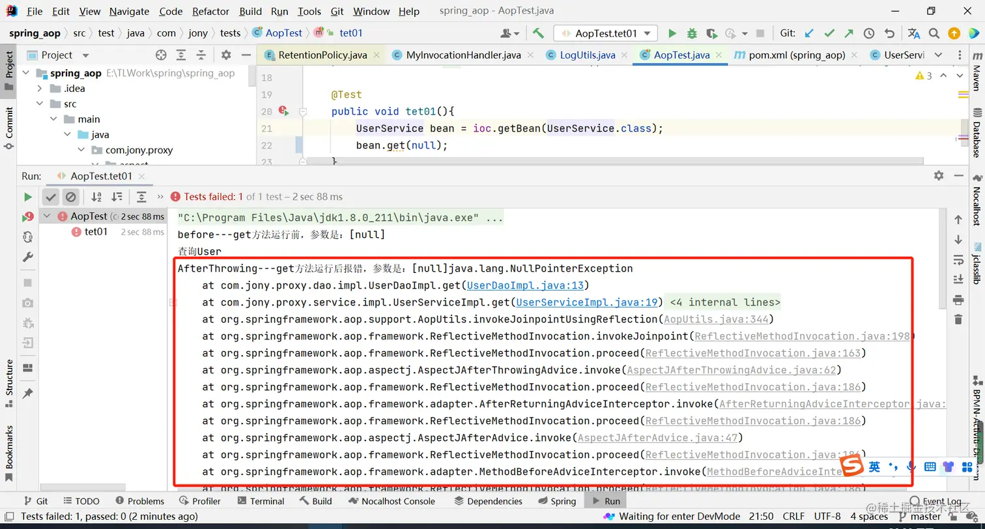
Task: Collapse spring_aop root folder
Action: [27, 73]
